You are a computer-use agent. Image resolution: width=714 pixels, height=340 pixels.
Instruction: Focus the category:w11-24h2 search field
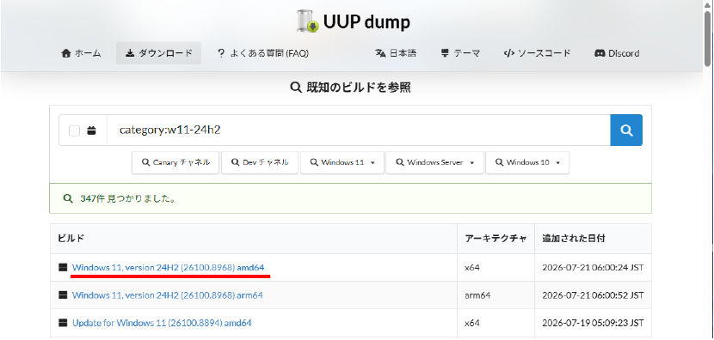click(359, 131)
